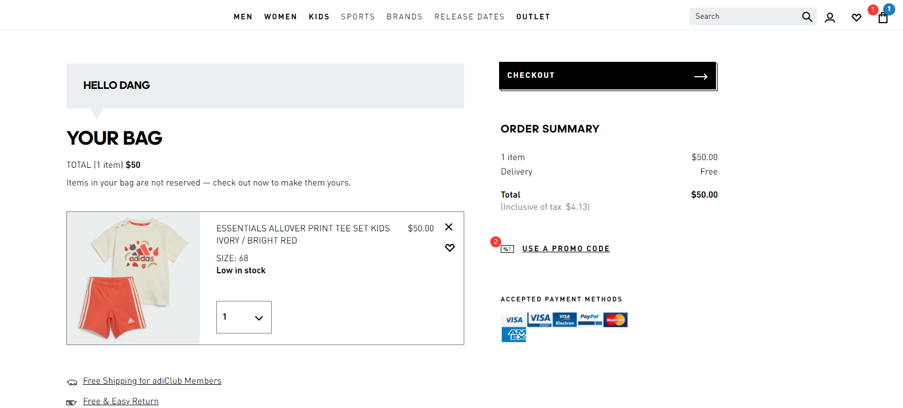This screenshot has height=408, width=903.
Task: Open the wishlist heart in header
Action: click(857, 18)
